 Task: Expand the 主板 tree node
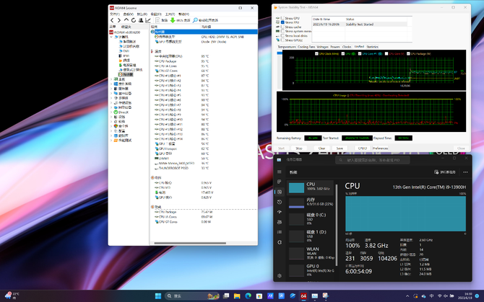point(111,79)
